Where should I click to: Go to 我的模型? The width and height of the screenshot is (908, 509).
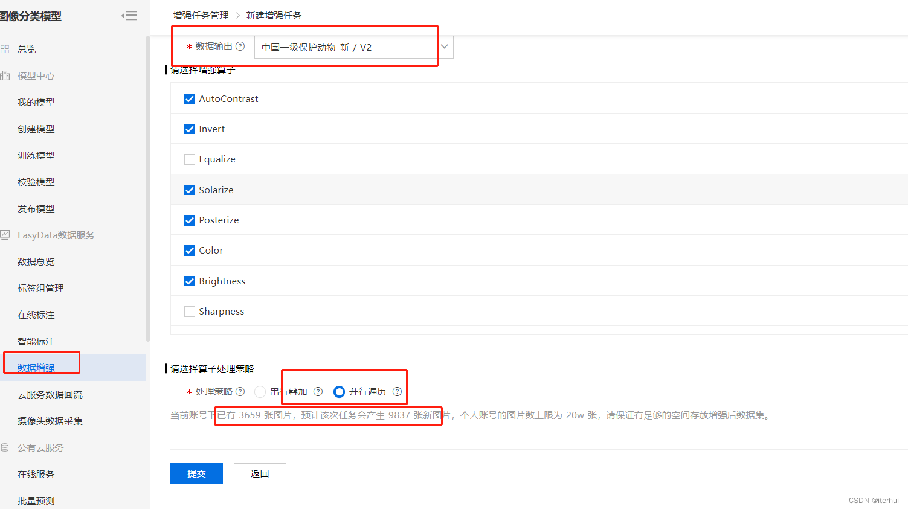(x=36, y=102)
